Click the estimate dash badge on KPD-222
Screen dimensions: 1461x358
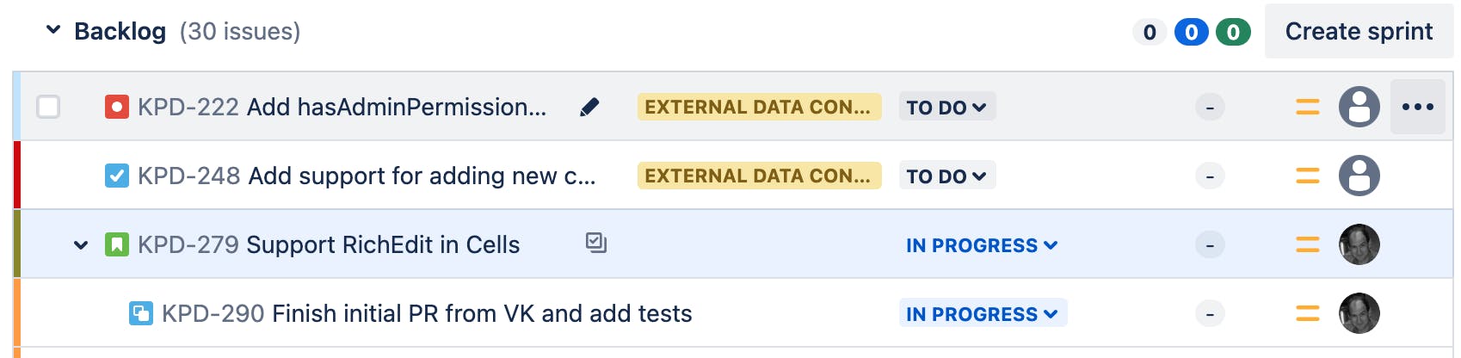click(x=1210, y=108)
